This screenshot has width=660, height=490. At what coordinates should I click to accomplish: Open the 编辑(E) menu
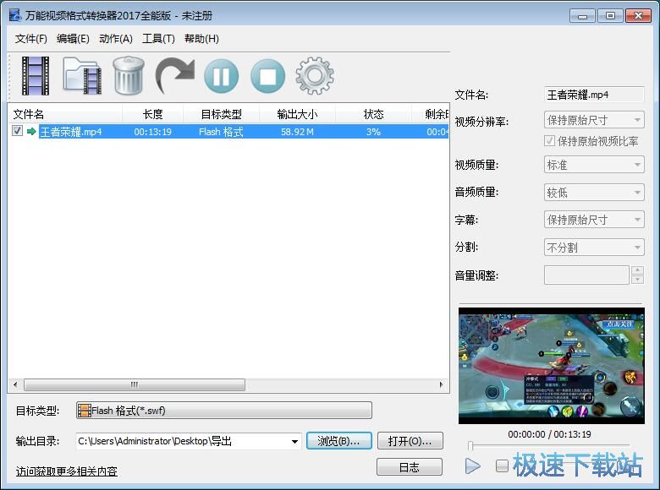coord(73,39)
